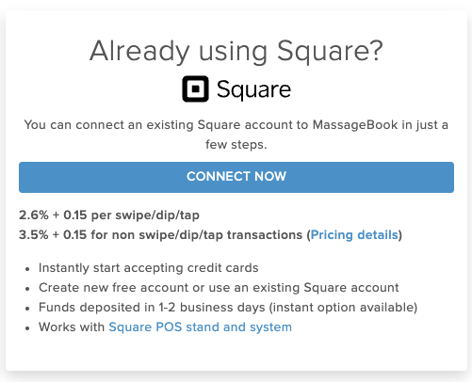Click the bullet dot before 'Works with'
This screenshot has height=382, width=472.
click(27, 328)
